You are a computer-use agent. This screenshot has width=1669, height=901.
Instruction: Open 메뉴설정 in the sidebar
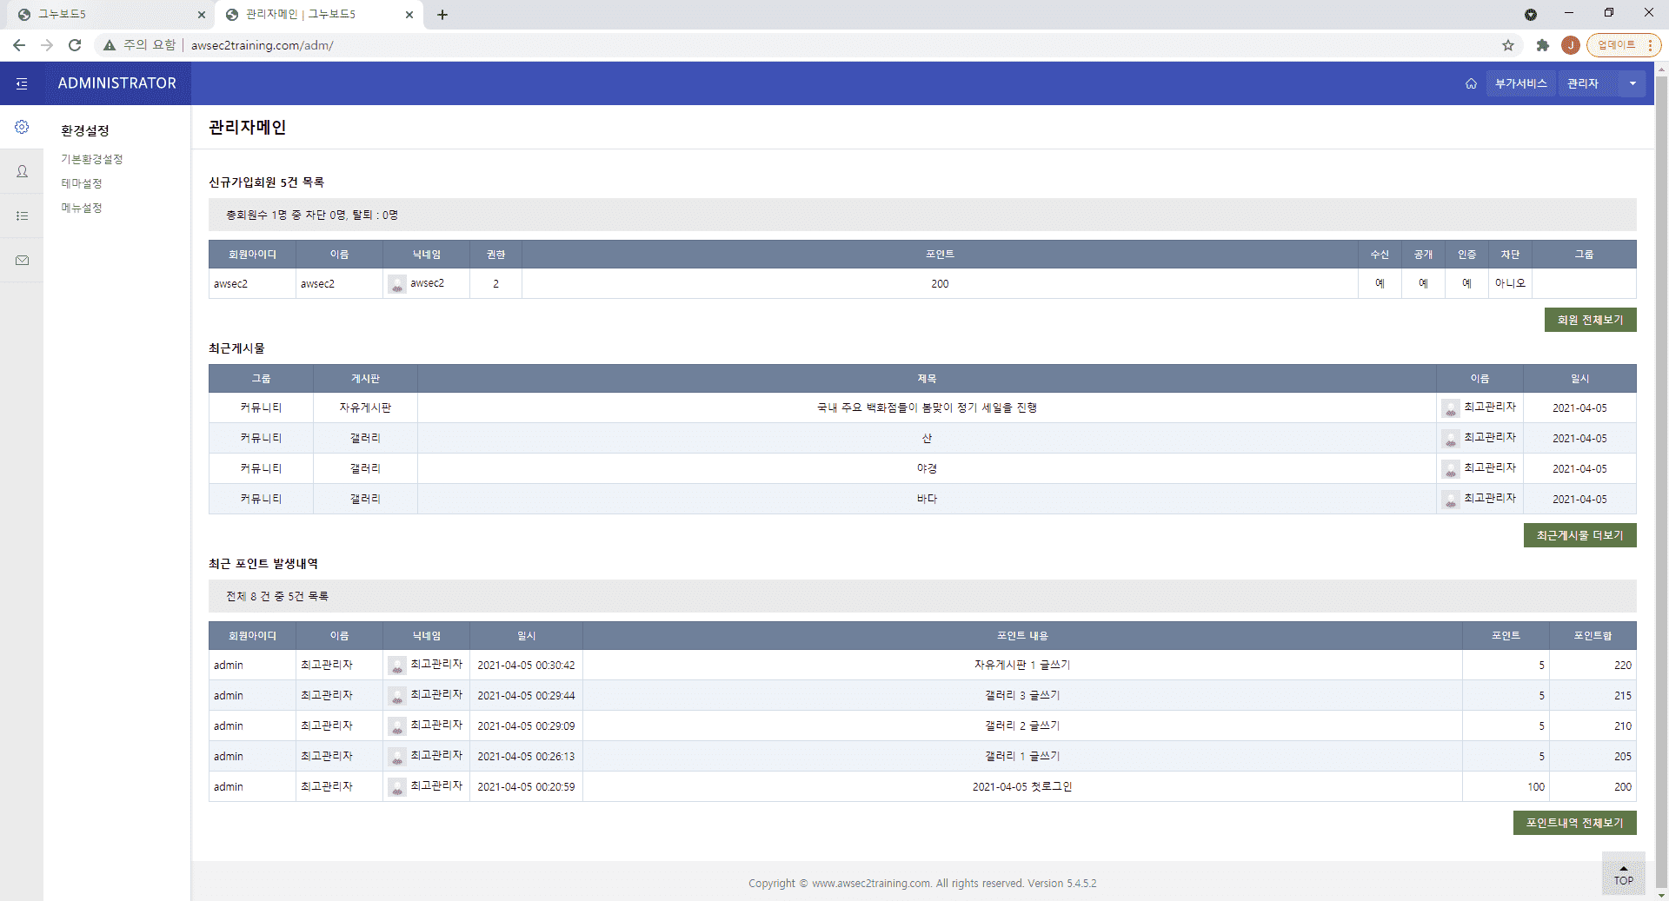tap(82, 208)
